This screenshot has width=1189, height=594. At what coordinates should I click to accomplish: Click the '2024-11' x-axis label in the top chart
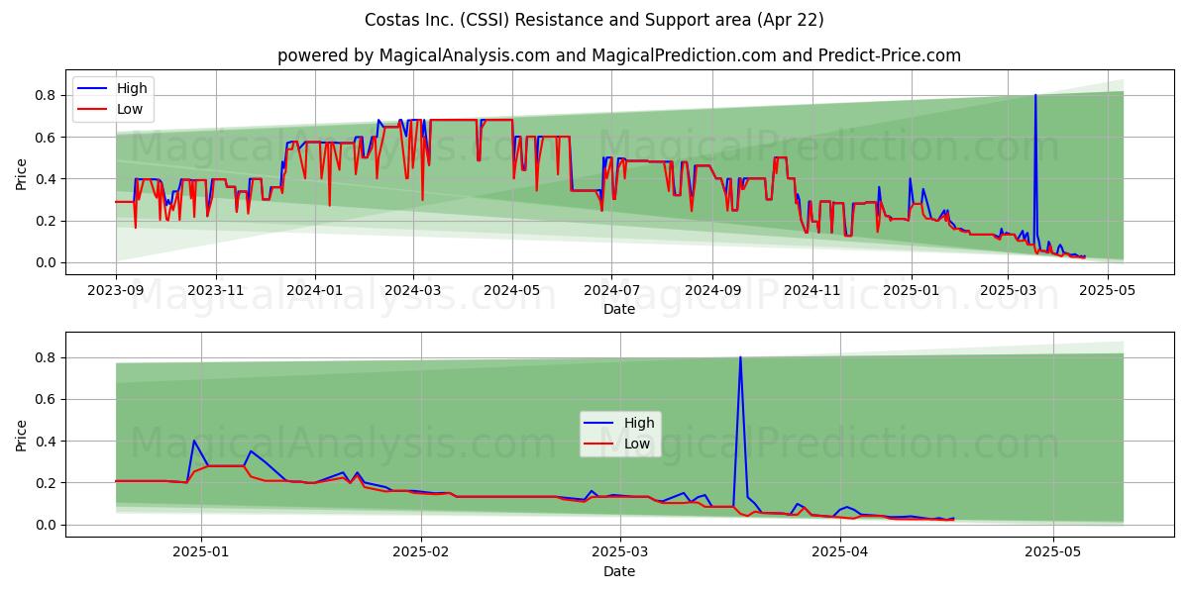pos(811,290)
